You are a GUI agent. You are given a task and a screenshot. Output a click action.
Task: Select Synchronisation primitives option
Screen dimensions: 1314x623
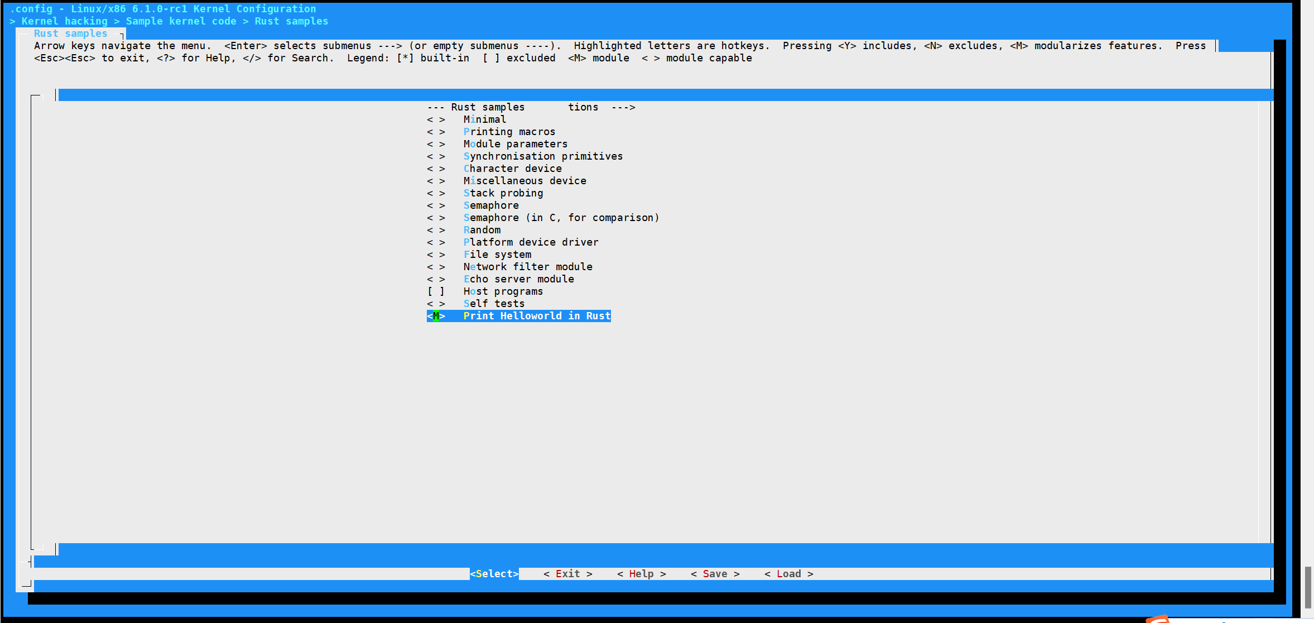[543, 156]
